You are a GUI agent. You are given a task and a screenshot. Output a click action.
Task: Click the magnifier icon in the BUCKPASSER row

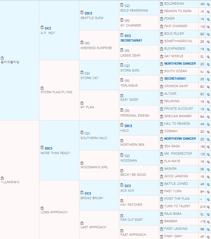point(208,49)
